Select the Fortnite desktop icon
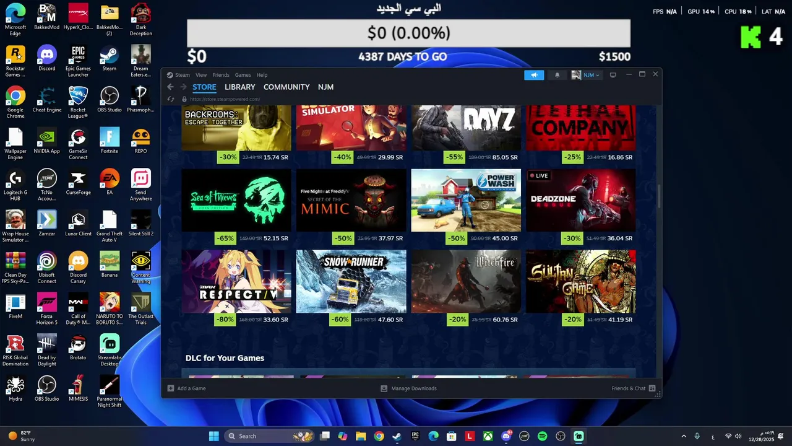Image resolution: width=792 pixels, height=446 pixels. pos(110,141)
